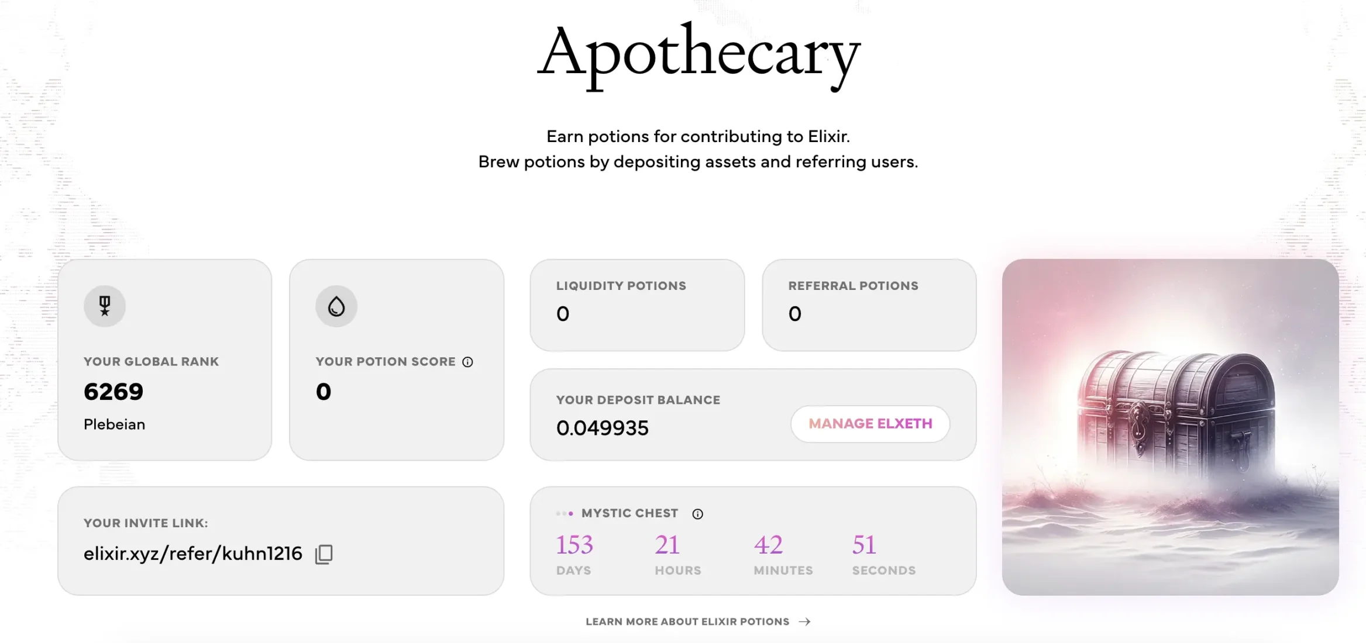Open the info icon beside Your Potion Score

tap(467, 362)
